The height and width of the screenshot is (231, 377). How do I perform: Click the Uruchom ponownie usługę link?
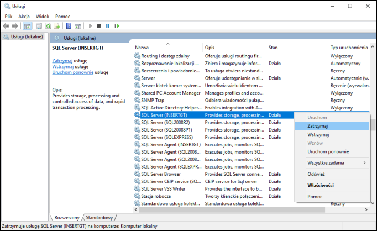[72, 72]
